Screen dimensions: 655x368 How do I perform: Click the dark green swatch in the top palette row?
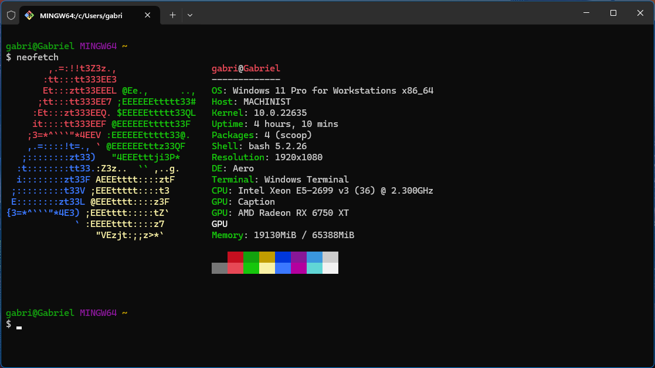point(251,257)
